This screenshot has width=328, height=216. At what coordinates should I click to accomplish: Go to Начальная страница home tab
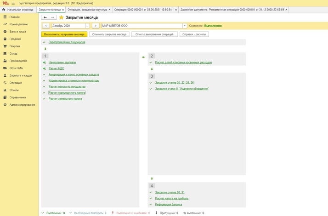[x=20, y=9]
